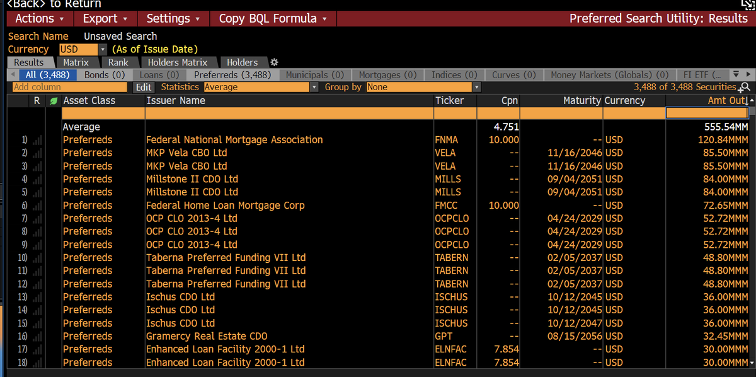Image resolution: width=756 pixels, height=377 pixels.
Task: Click the FMCC ticker cell
Action: click(447, 206)
